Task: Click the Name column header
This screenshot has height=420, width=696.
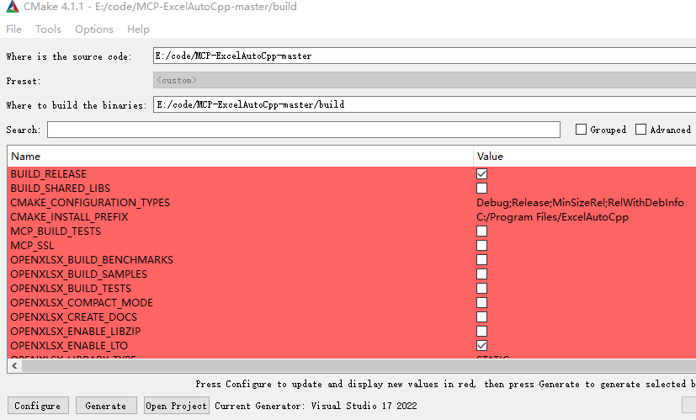Action: coord(240,157)
